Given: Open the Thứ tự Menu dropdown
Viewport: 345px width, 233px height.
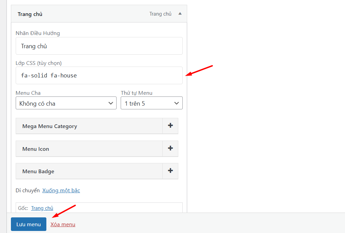Looking at the screenshot, I should pos(151,103).
